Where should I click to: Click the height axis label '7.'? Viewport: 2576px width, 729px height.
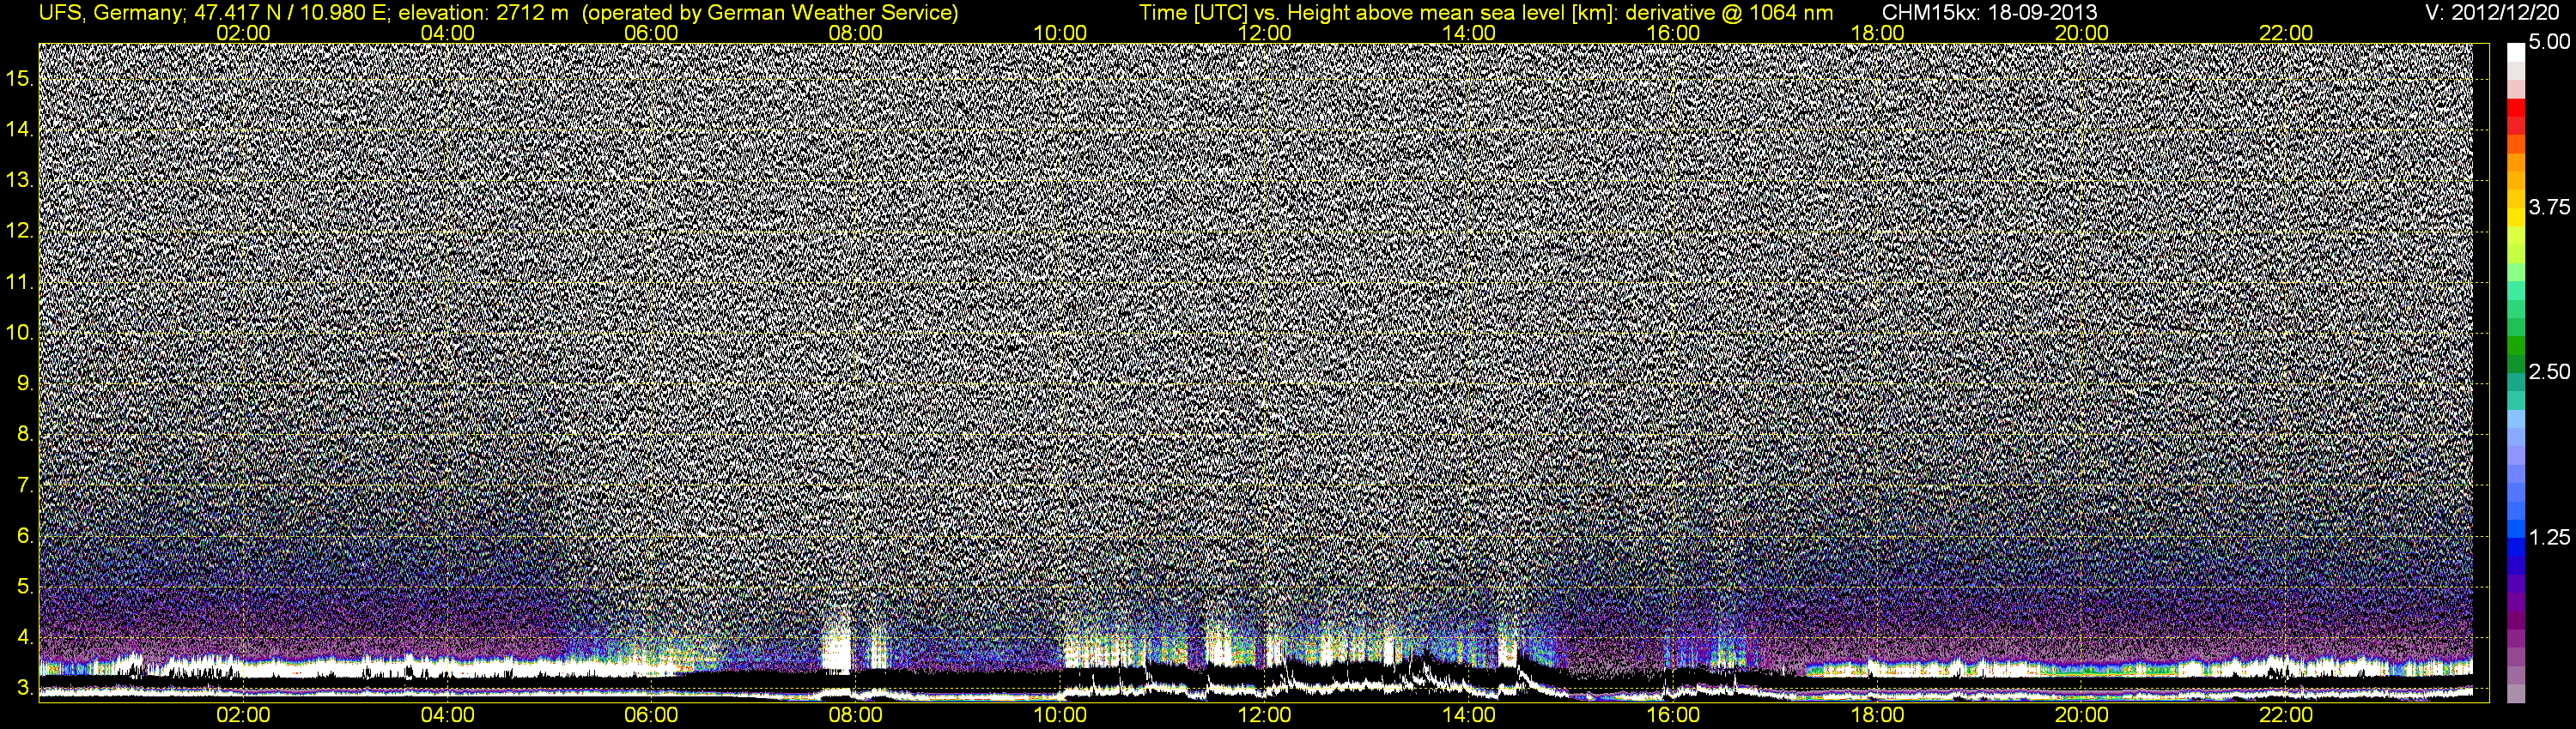point(25,485)
